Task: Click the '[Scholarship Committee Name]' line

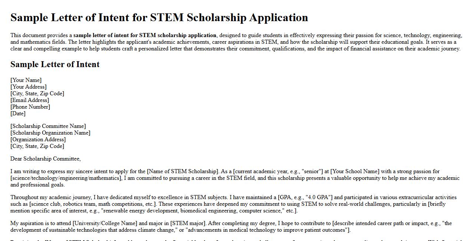Action: [48, 126]
